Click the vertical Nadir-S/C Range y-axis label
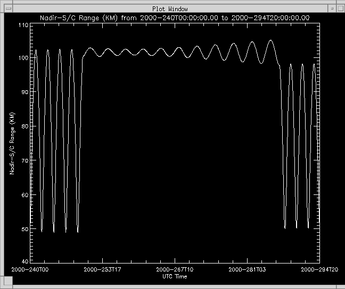345x289 pixels. tap(12, 144)
